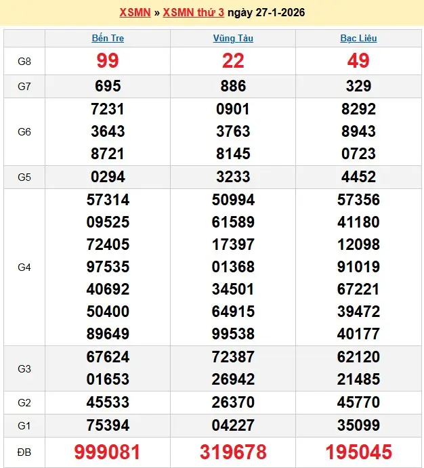Open the Bạc Liêu column header link
Image resolution: width=424 pixels, height=468 pixels.
point(358,39)
